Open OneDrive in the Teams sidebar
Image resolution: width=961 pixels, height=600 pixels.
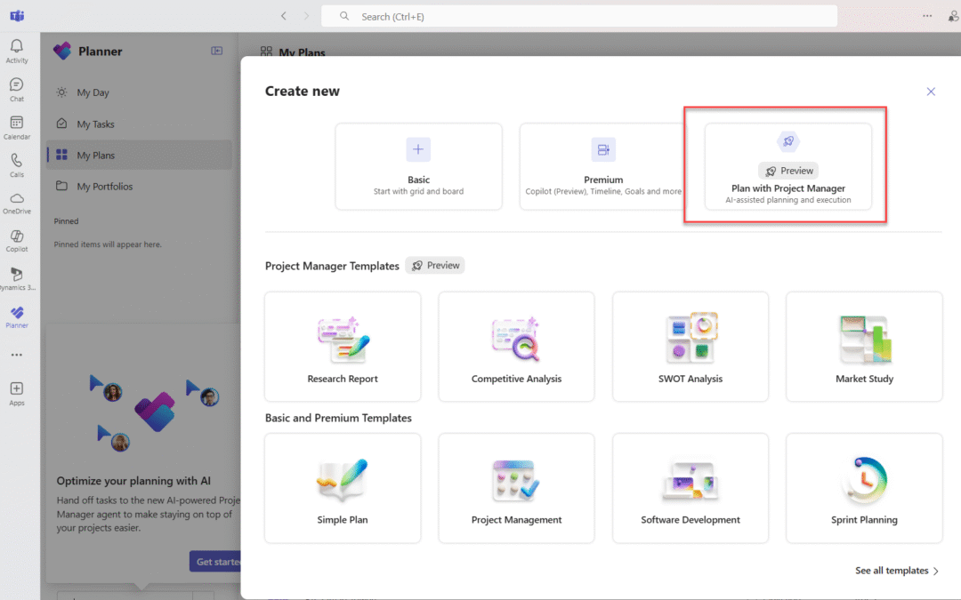click(17, 204)
